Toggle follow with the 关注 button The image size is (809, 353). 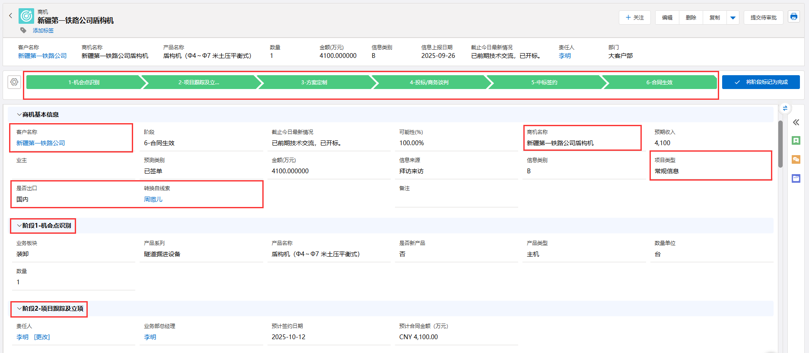(634, 18)
